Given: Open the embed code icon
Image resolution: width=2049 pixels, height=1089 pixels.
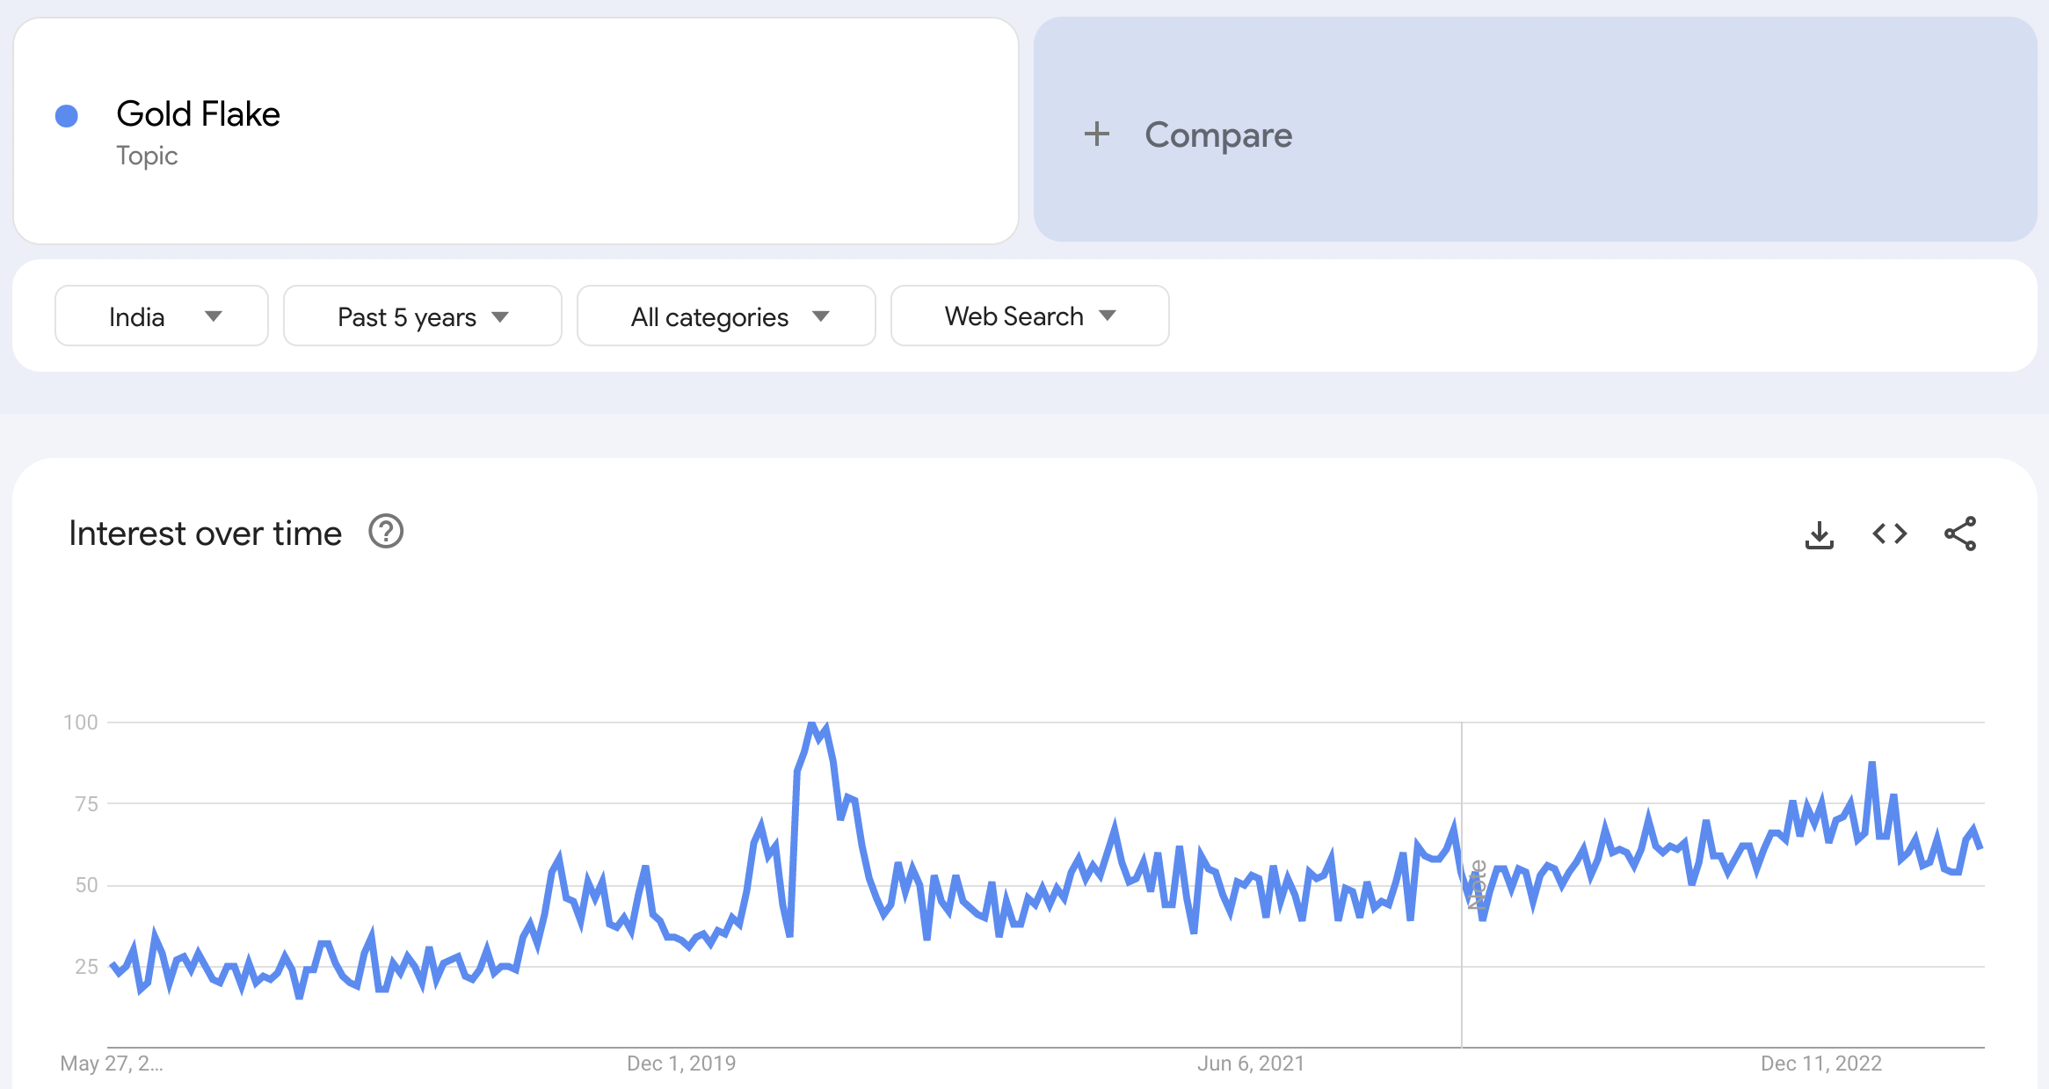Looking at the screenshot, I should coord(1889,534).
